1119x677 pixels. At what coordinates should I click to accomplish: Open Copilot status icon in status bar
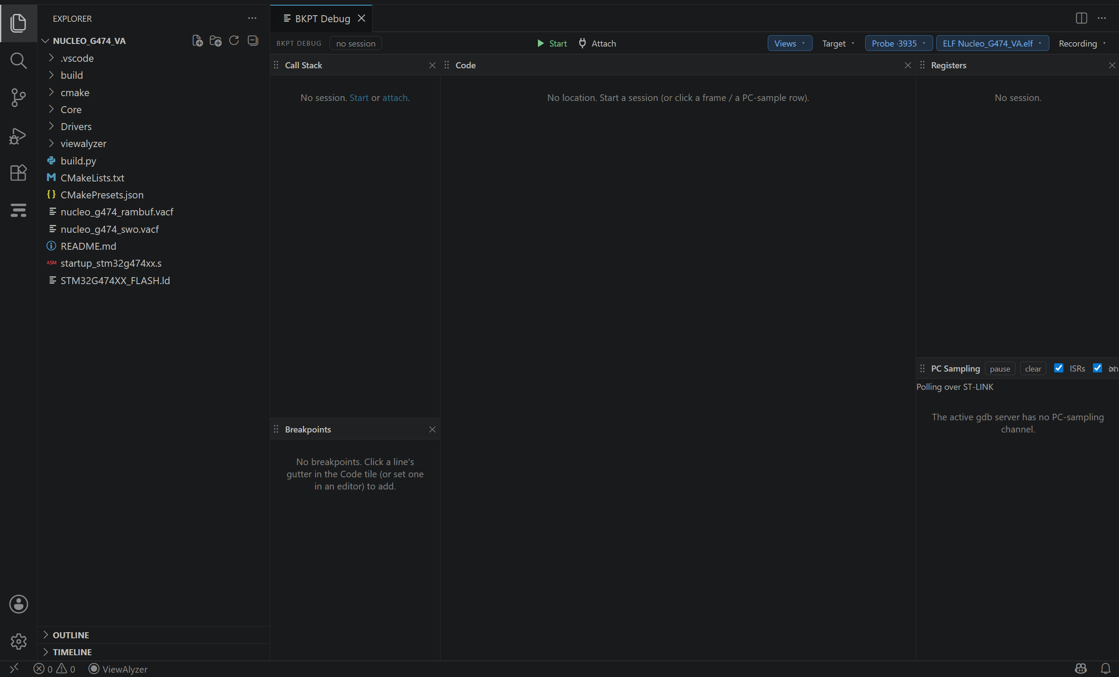(1081, 669)
